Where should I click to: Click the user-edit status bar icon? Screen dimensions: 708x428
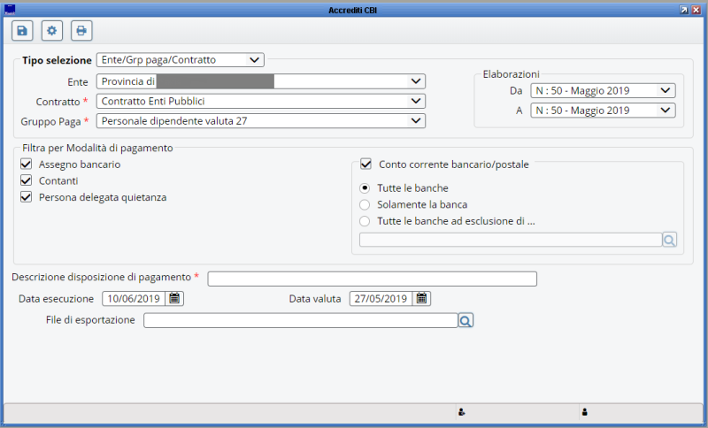coord(461,412)
